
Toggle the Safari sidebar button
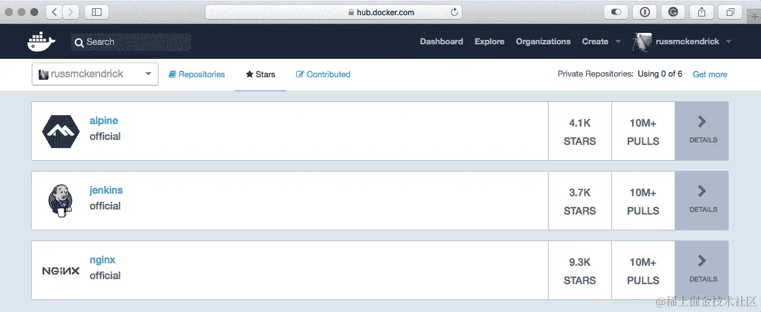(x=97, y=12)
